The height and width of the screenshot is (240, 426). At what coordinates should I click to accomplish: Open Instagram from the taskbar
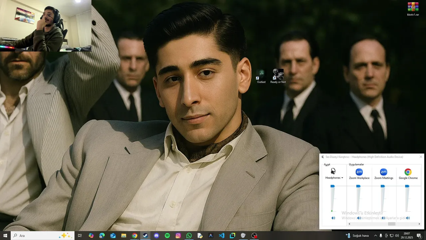(178, 236)
